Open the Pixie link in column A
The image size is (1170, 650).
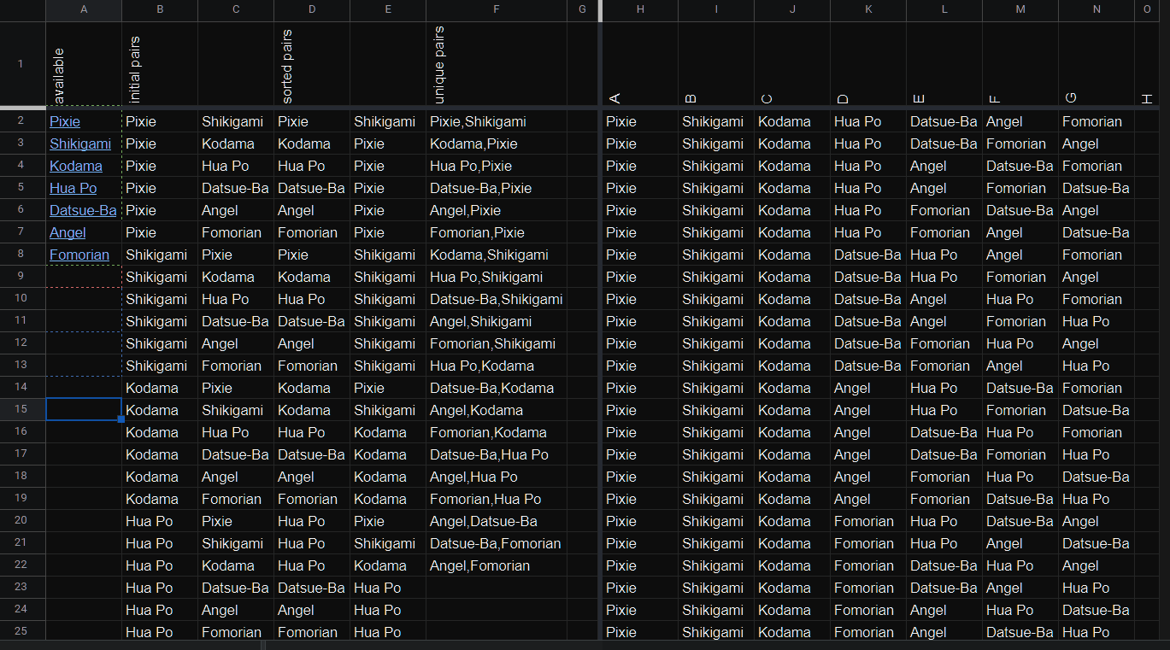click(x=65, y=121)
